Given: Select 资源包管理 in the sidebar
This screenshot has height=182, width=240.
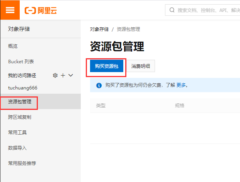Looking at the screenshot, I should coord(20,102).
